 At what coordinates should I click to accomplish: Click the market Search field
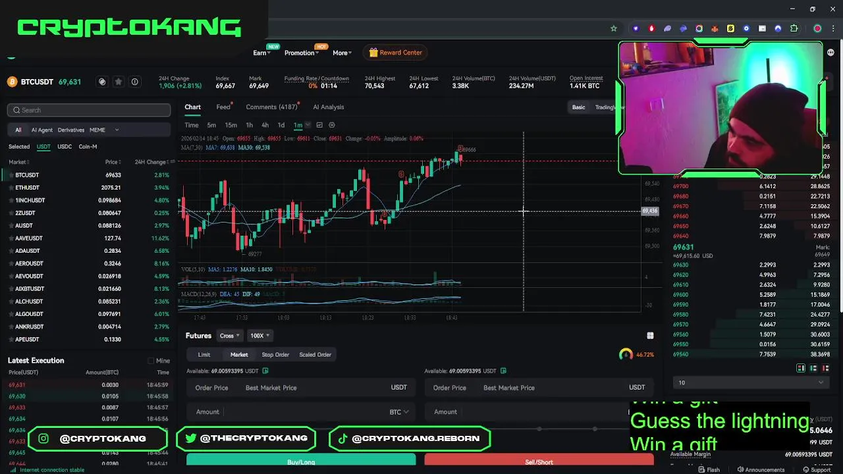coord(89,110)
